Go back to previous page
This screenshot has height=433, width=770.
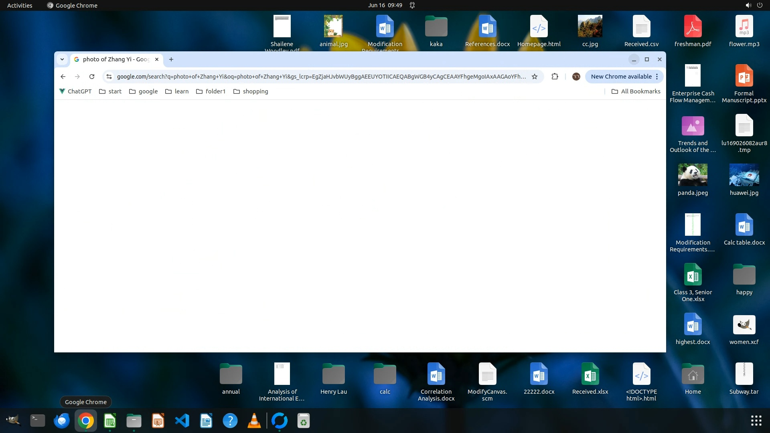click(63, 77)
